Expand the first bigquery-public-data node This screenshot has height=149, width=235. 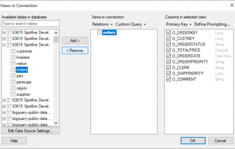point(4,113)
